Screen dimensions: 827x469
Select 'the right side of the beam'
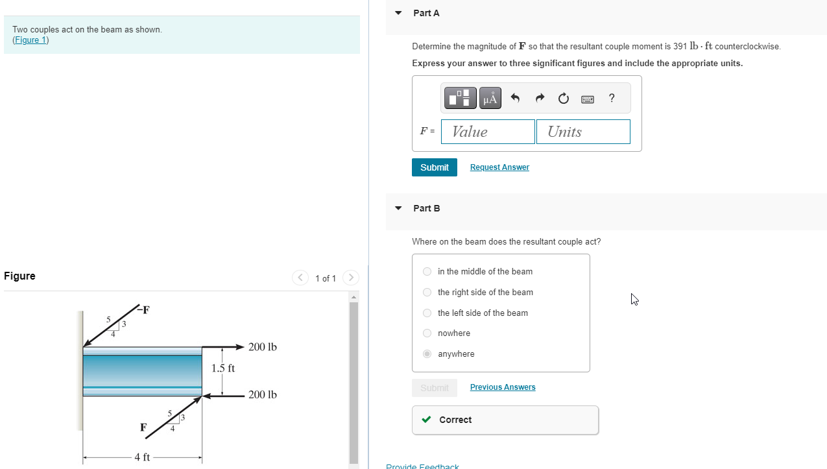pos(427,292)
